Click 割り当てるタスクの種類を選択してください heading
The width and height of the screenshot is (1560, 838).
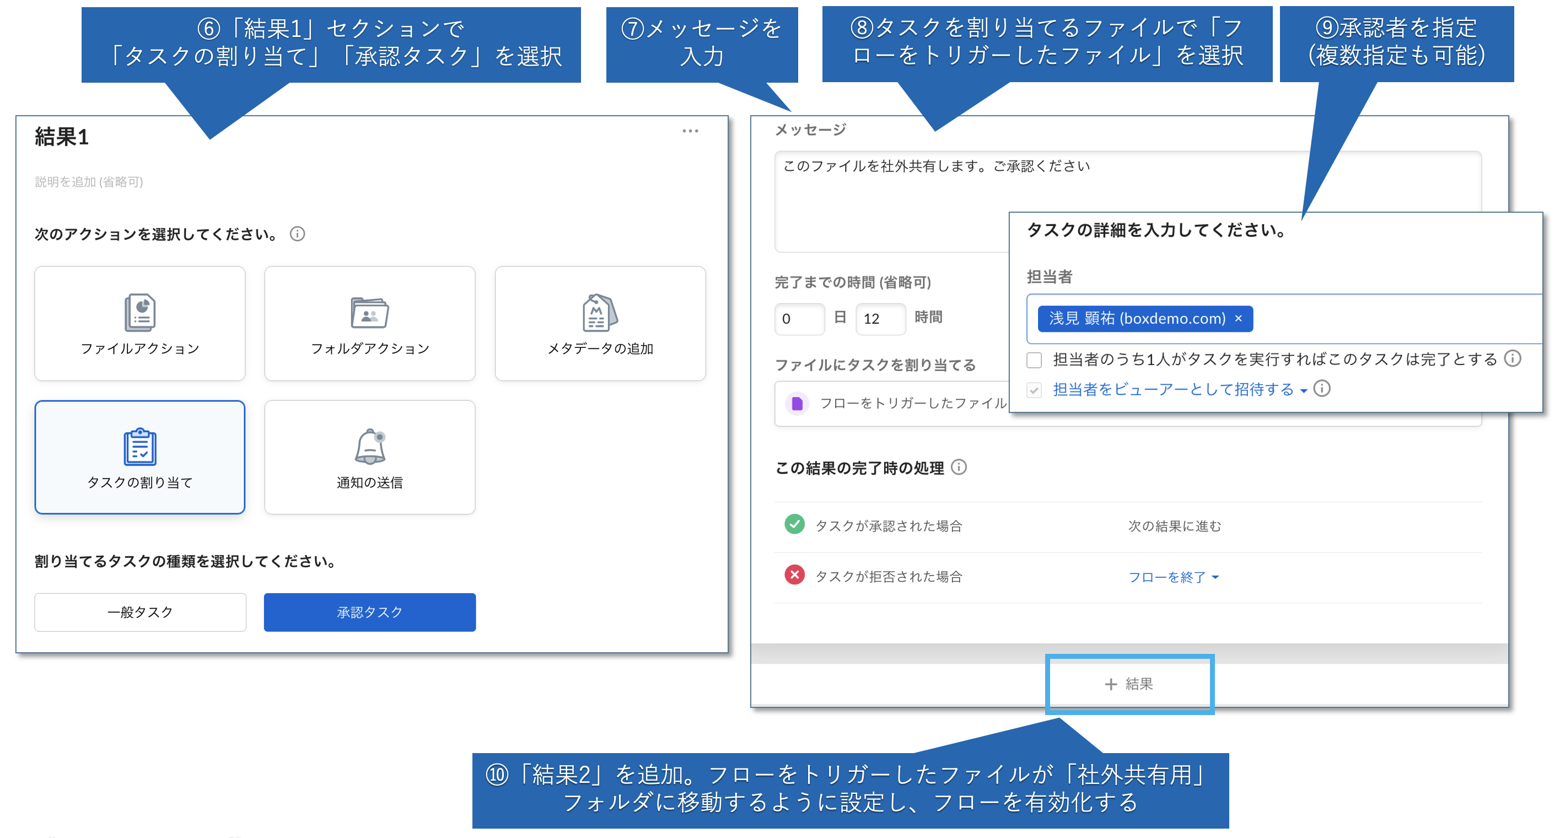pos(185,561)
